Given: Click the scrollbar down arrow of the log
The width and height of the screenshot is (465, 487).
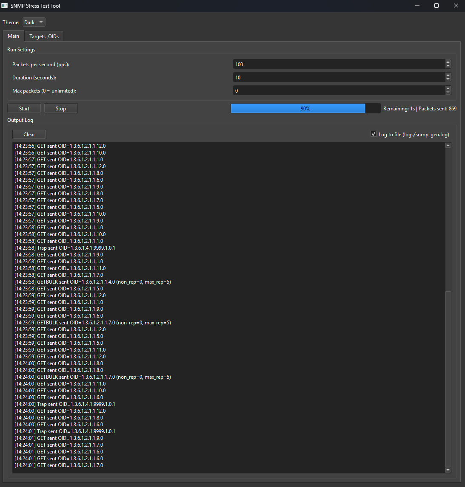Looking at the screenshot, I should click(448, 470).
